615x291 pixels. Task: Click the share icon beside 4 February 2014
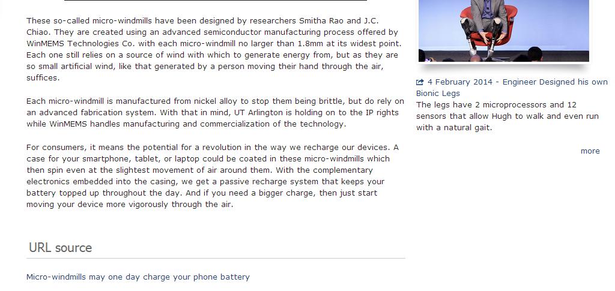[x=420, y=82]
